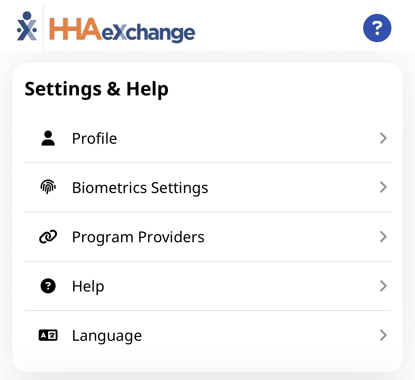Click the HHAeXchange figure emblem
This screenshot has height=380, width=415.
click(x=27, y=27)
